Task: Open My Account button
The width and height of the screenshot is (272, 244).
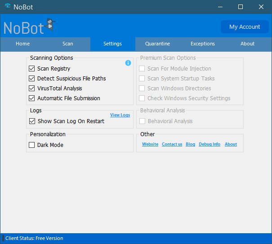Action: (245, 27)
